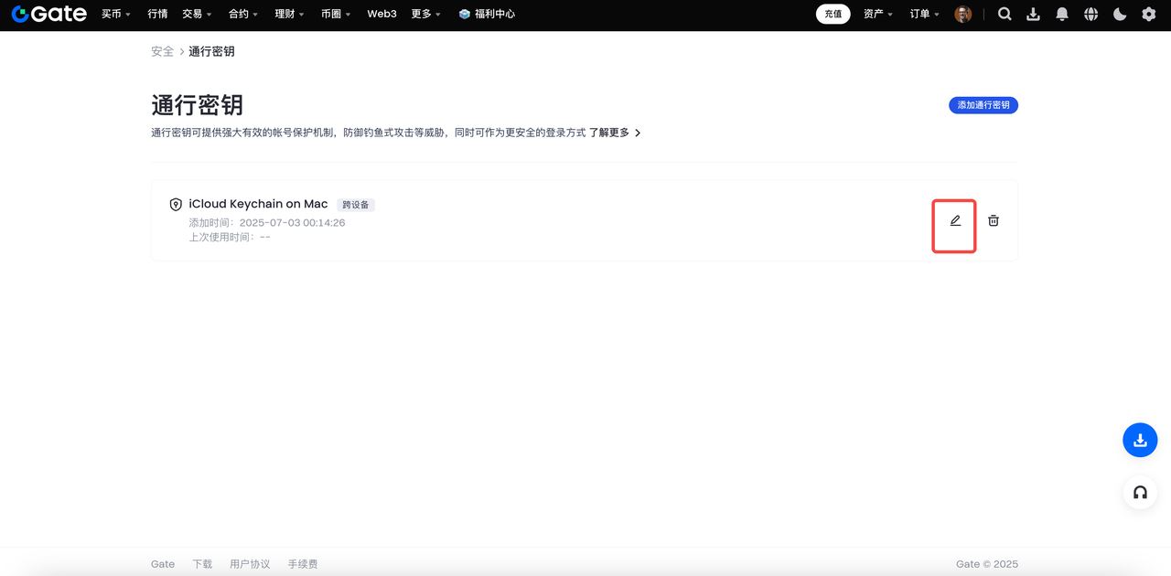The height and width of the screenshot is (576, 1171).
Task: Open the settings gear icon
Action: 1147,14
